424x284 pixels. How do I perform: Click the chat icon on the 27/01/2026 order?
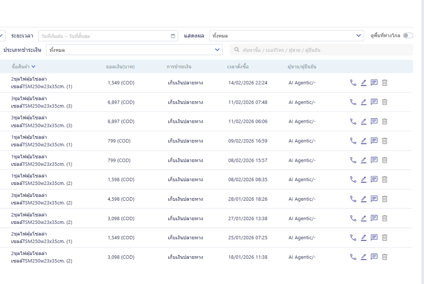point(374,218)
